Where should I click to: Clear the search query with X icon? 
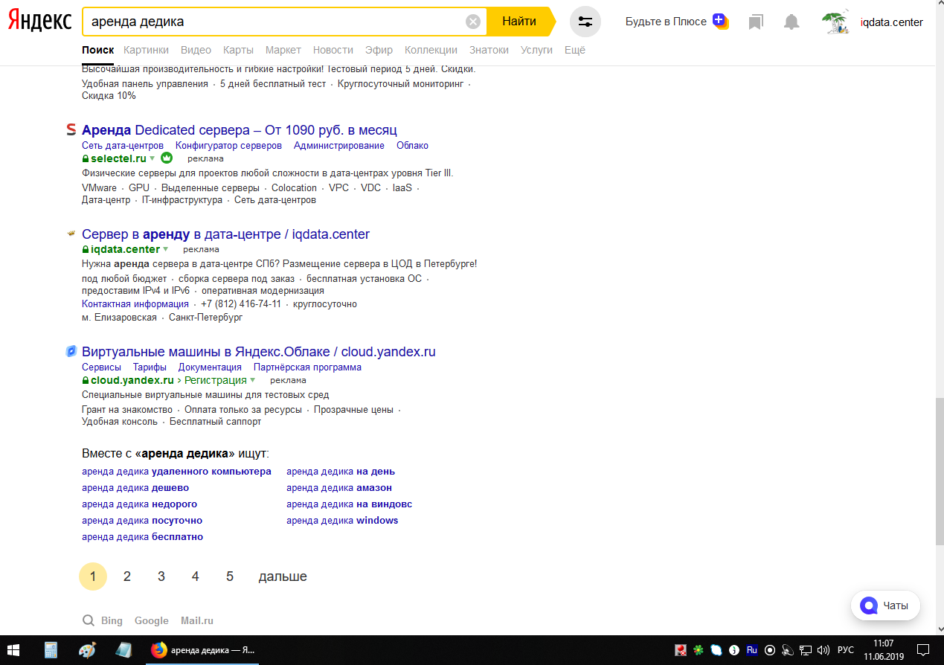point(472,22)
